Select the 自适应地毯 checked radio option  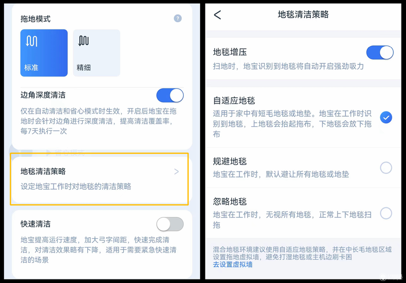386,118
